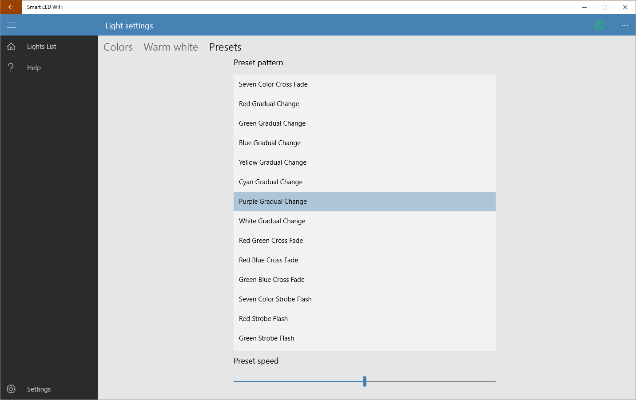Image resolution: width=636 pixels, height=400 pixels.
Task: Click the Help question mark icon
Action: click(x=11, y=67)
